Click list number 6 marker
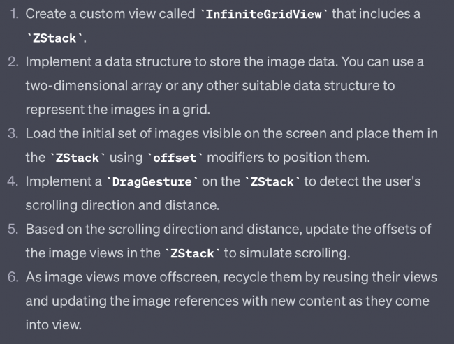Screen dimensions: 454x344 pos(13,277)
